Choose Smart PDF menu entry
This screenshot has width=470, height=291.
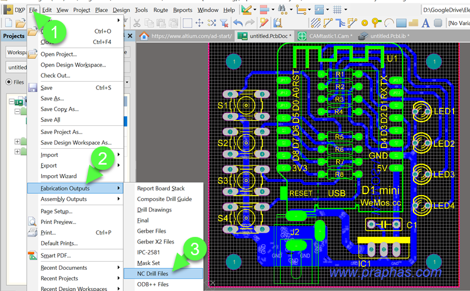(56, 255)
